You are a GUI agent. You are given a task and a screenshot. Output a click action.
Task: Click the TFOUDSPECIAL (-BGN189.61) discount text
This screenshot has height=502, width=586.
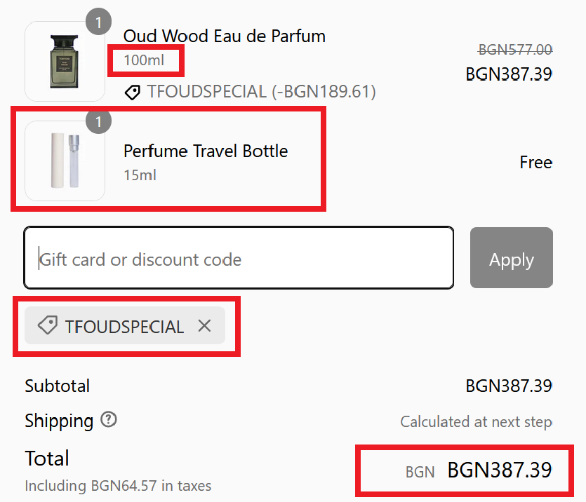coord(262,92)
